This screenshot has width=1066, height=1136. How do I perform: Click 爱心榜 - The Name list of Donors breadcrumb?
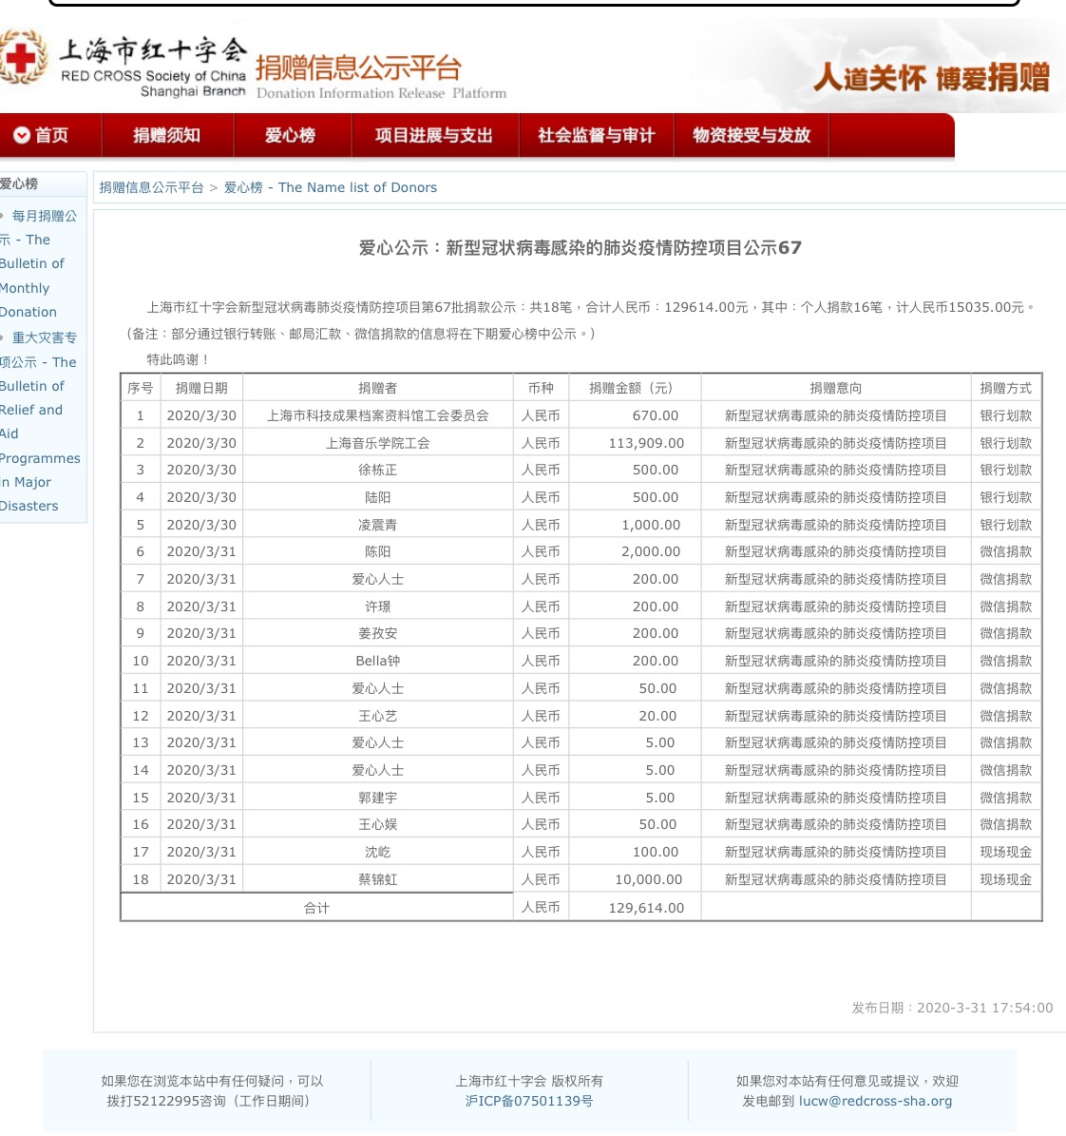pos(330,188)
